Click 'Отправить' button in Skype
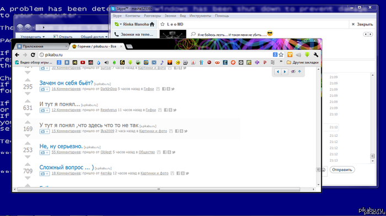 342,170
